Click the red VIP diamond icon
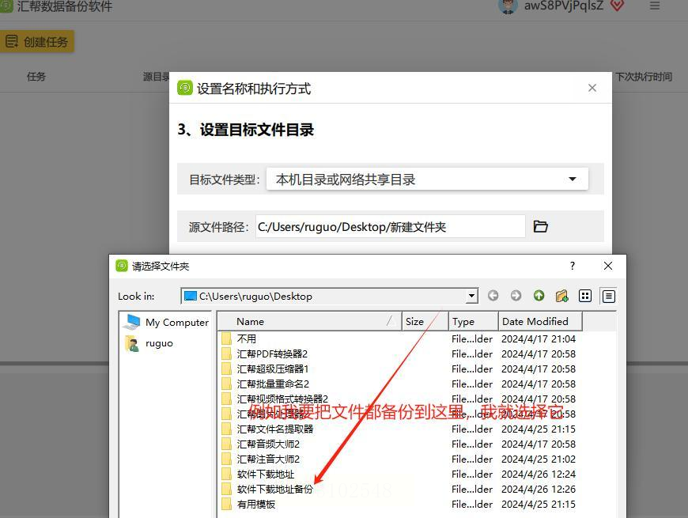This screenshot has height=518, width=688. tap(617, 6)
